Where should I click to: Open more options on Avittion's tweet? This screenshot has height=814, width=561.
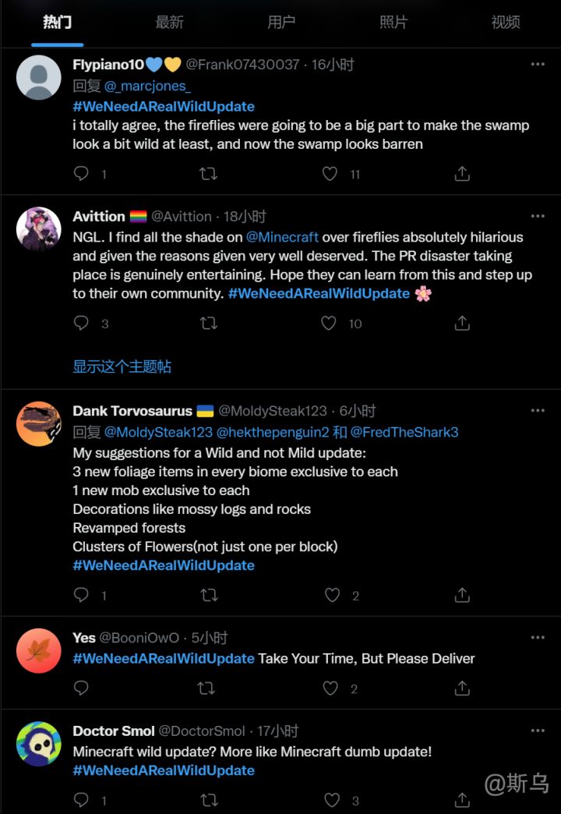point(538,216)
